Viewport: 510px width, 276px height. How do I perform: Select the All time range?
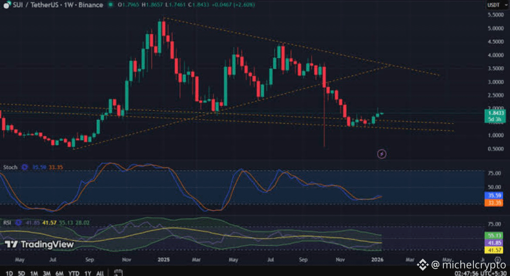(100, 273)
